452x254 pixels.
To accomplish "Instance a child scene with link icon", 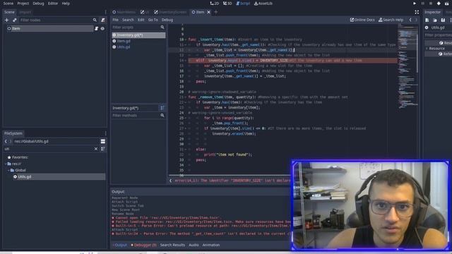I will click(x=14, y=20).
